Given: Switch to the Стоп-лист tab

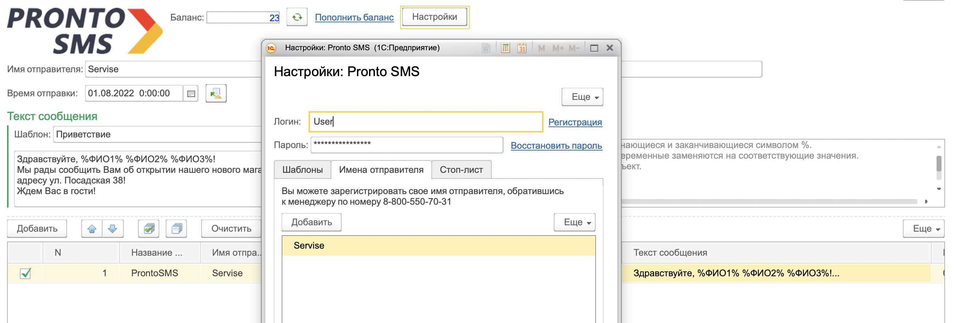Looking at the screenshot, I should 461,170.
